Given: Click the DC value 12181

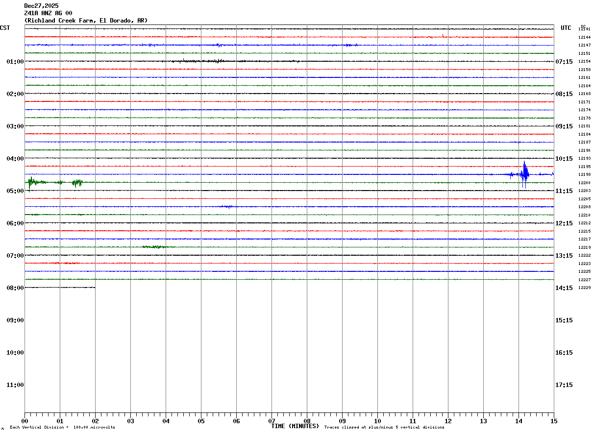Looking at the screenshot, I should pyautogui.click(x=584, y=126).
